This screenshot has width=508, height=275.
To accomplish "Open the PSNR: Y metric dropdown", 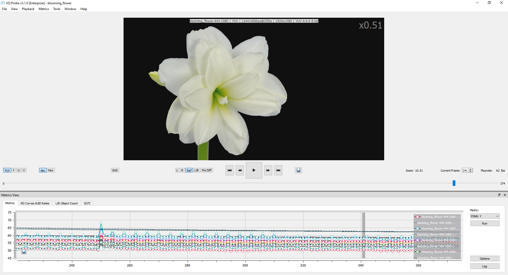I will (485, 216).
